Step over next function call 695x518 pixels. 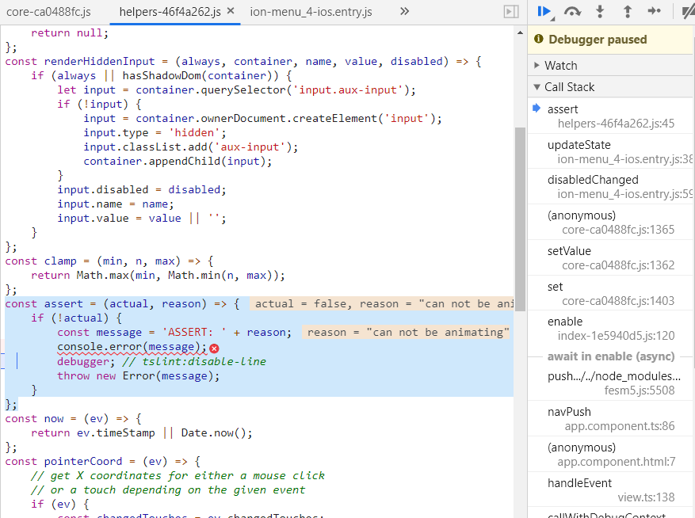(x=572, y=12)
